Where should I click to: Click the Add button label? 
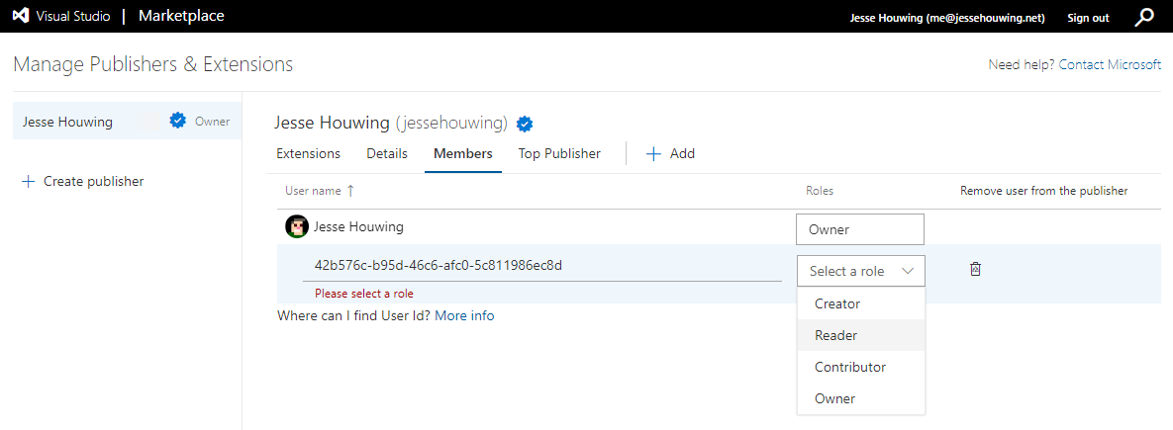tap(682, 154)
